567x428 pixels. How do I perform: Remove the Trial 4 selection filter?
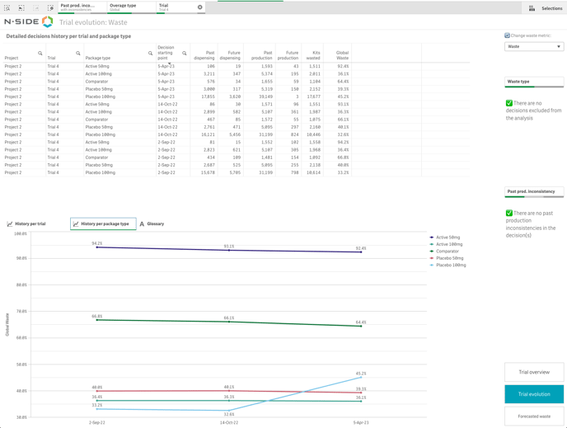tap(199, 7)
